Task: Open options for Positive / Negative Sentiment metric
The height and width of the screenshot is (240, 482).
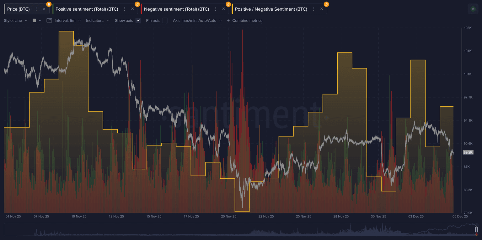Action: pyautogui.click(x=314, y=9)
